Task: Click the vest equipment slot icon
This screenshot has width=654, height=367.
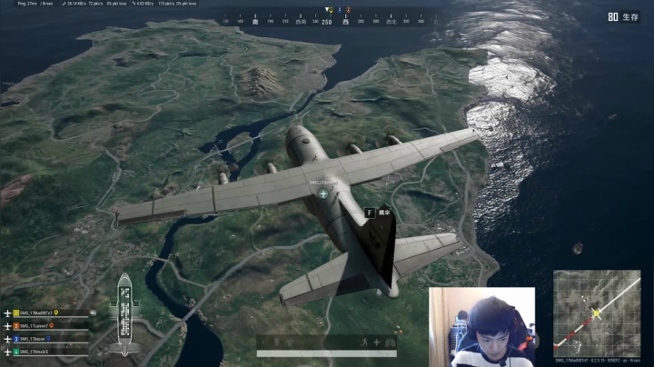Action: 291,342
